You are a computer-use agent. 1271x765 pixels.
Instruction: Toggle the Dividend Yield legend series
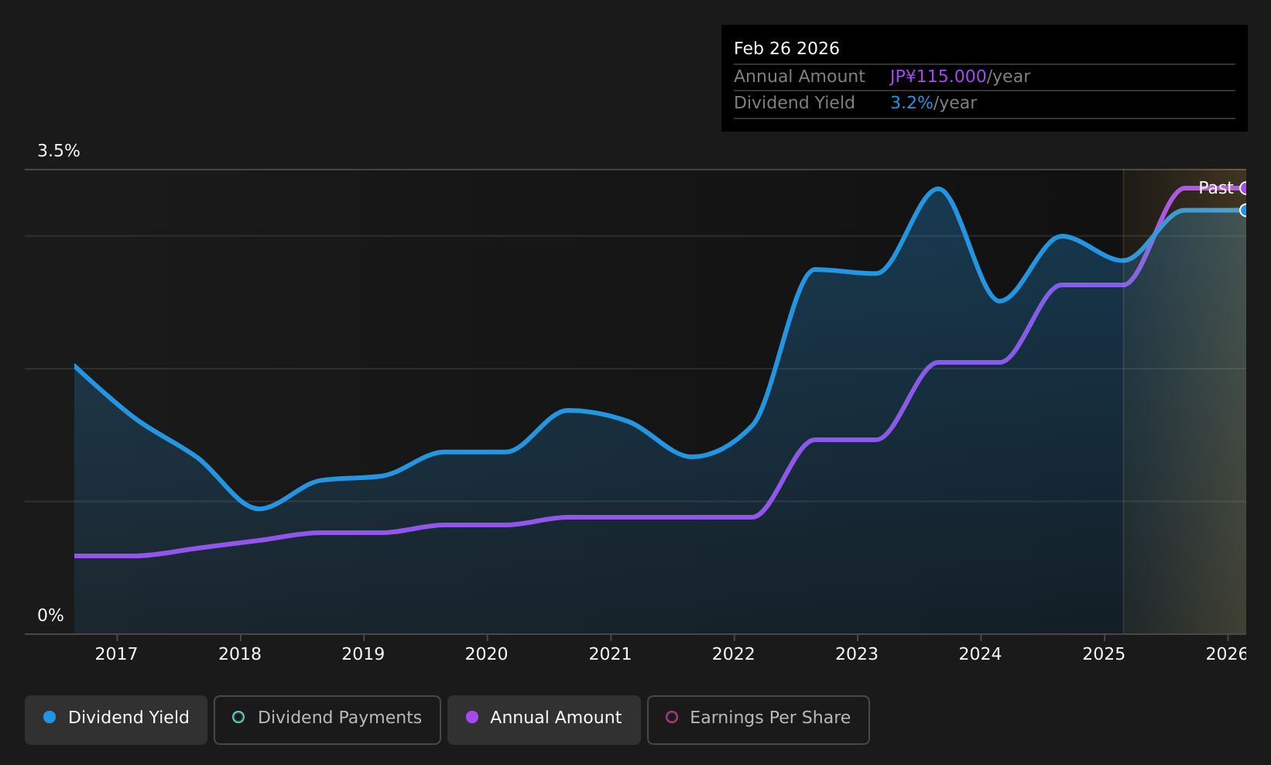(116, 719)
